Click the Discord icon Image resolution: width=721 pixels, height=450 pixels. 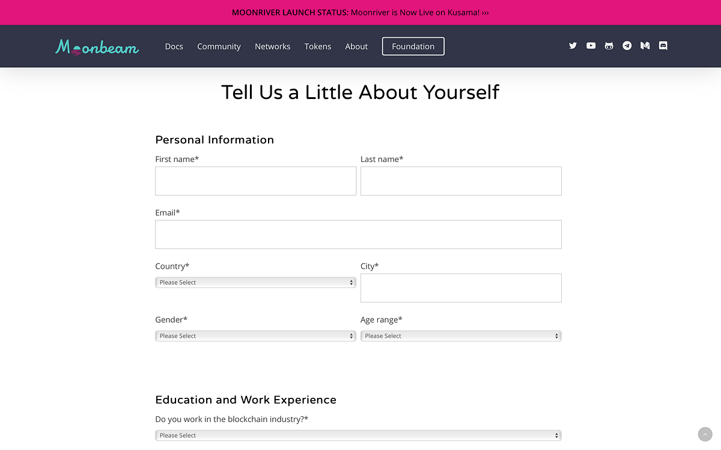663,45
